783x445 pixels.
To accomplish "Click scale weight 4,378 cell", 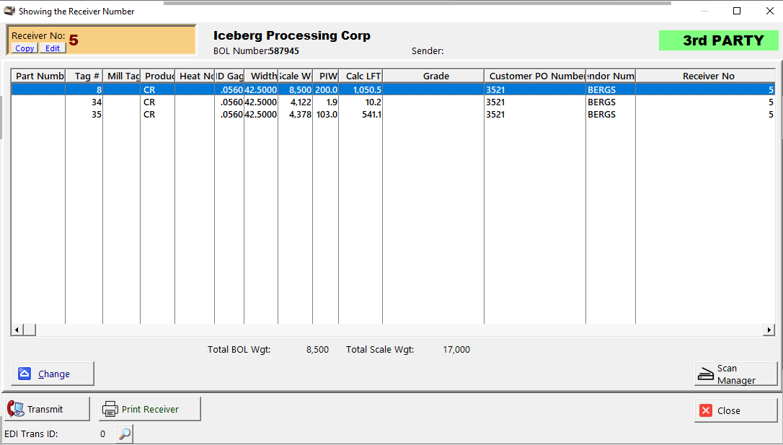I will pos(300,115).
